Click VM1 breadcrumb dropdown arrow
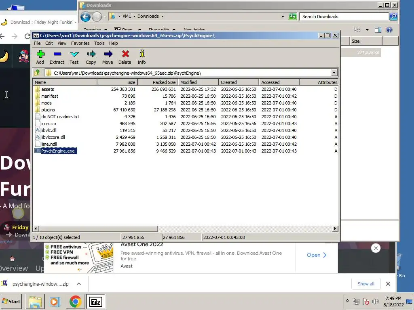This screenshot has height=310, width=414. [134, 16]
